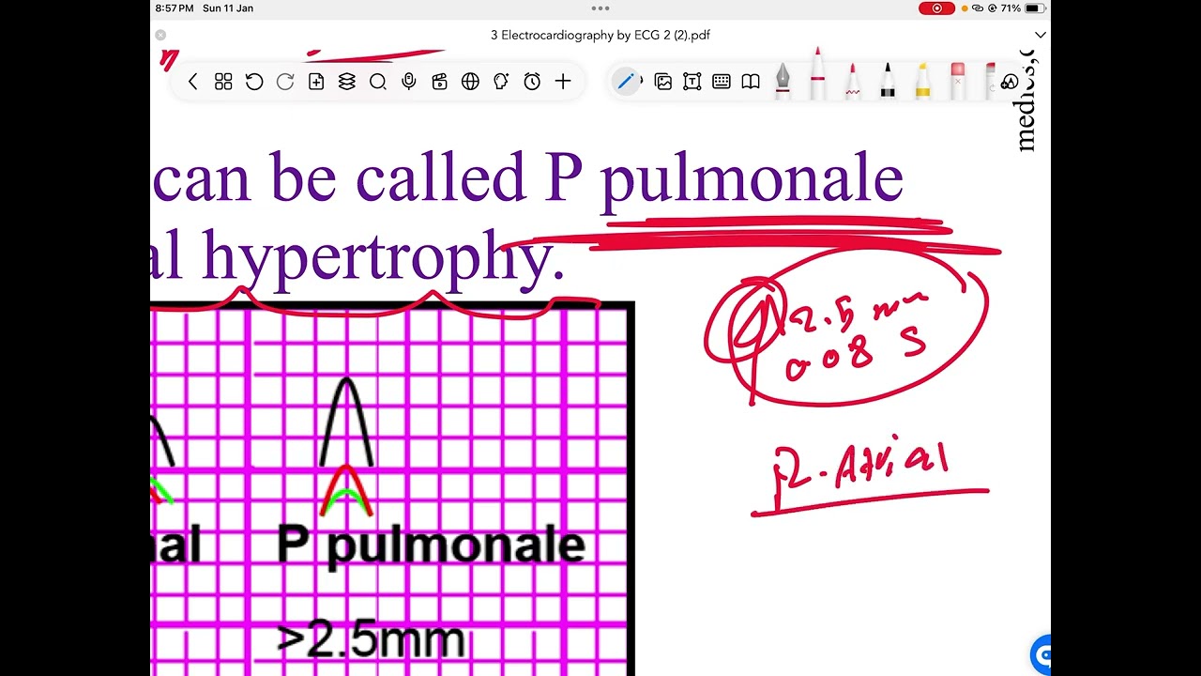Tap the red screen recording indicator
Image resolution: width=1201 pixels, height=676 pixels.
pyautogui.click(x=936, y=8)
